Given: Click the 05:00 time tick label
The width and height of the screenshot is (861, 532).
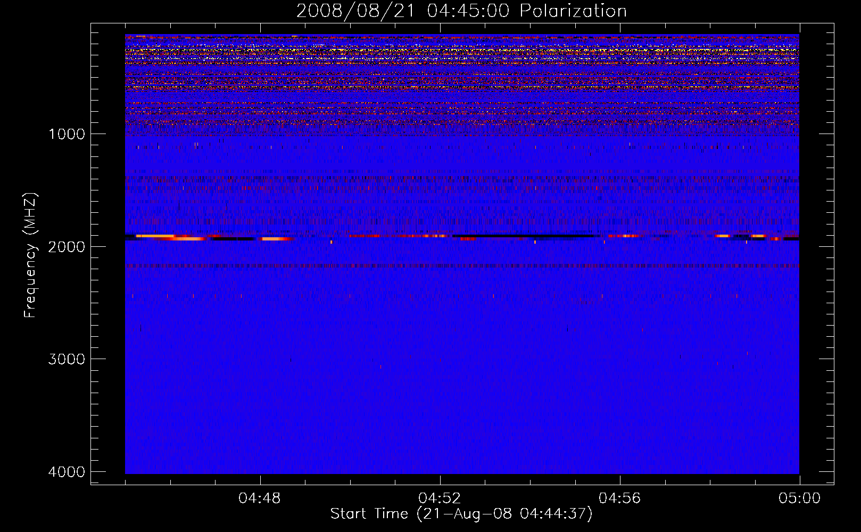Looking at the screenshot, I should tap(799, 498).
